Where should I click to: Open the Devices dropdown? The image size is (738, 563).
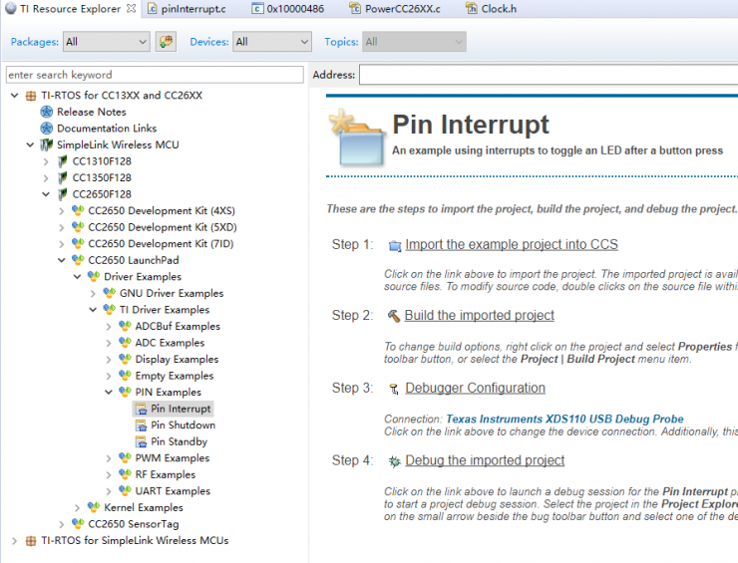coord(272,42)
